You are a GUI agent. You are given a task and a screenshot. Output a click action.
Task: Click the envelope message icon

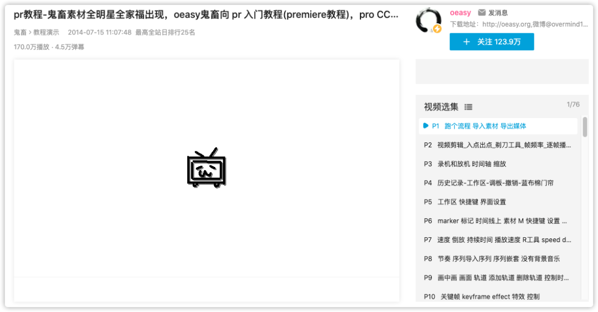click(x=482, y=13)
